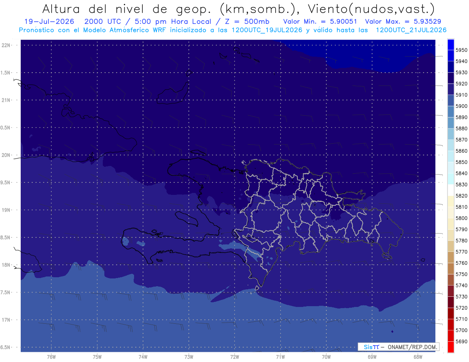Click the '5860' colorbar label

[462, 151]
